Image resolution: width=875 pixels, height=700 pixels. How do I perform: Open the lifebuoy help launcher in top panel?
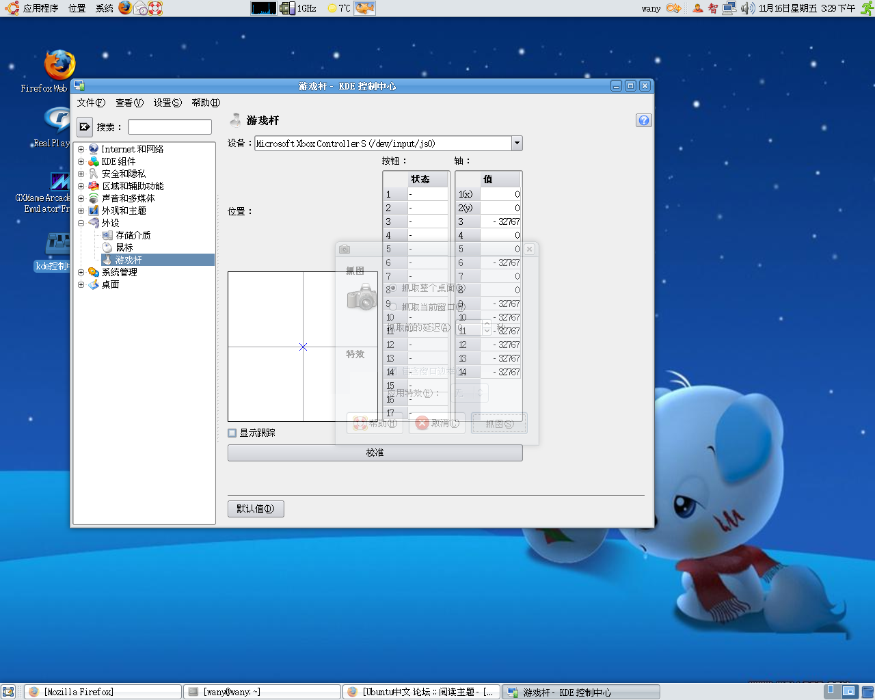tap(155, 8)
